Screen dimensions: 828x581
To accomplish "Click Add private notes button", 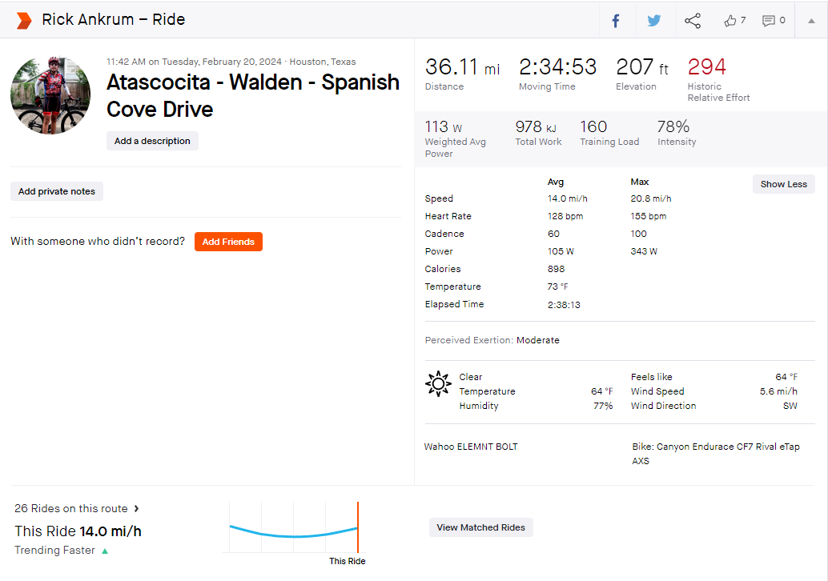I will coord(57,191).
